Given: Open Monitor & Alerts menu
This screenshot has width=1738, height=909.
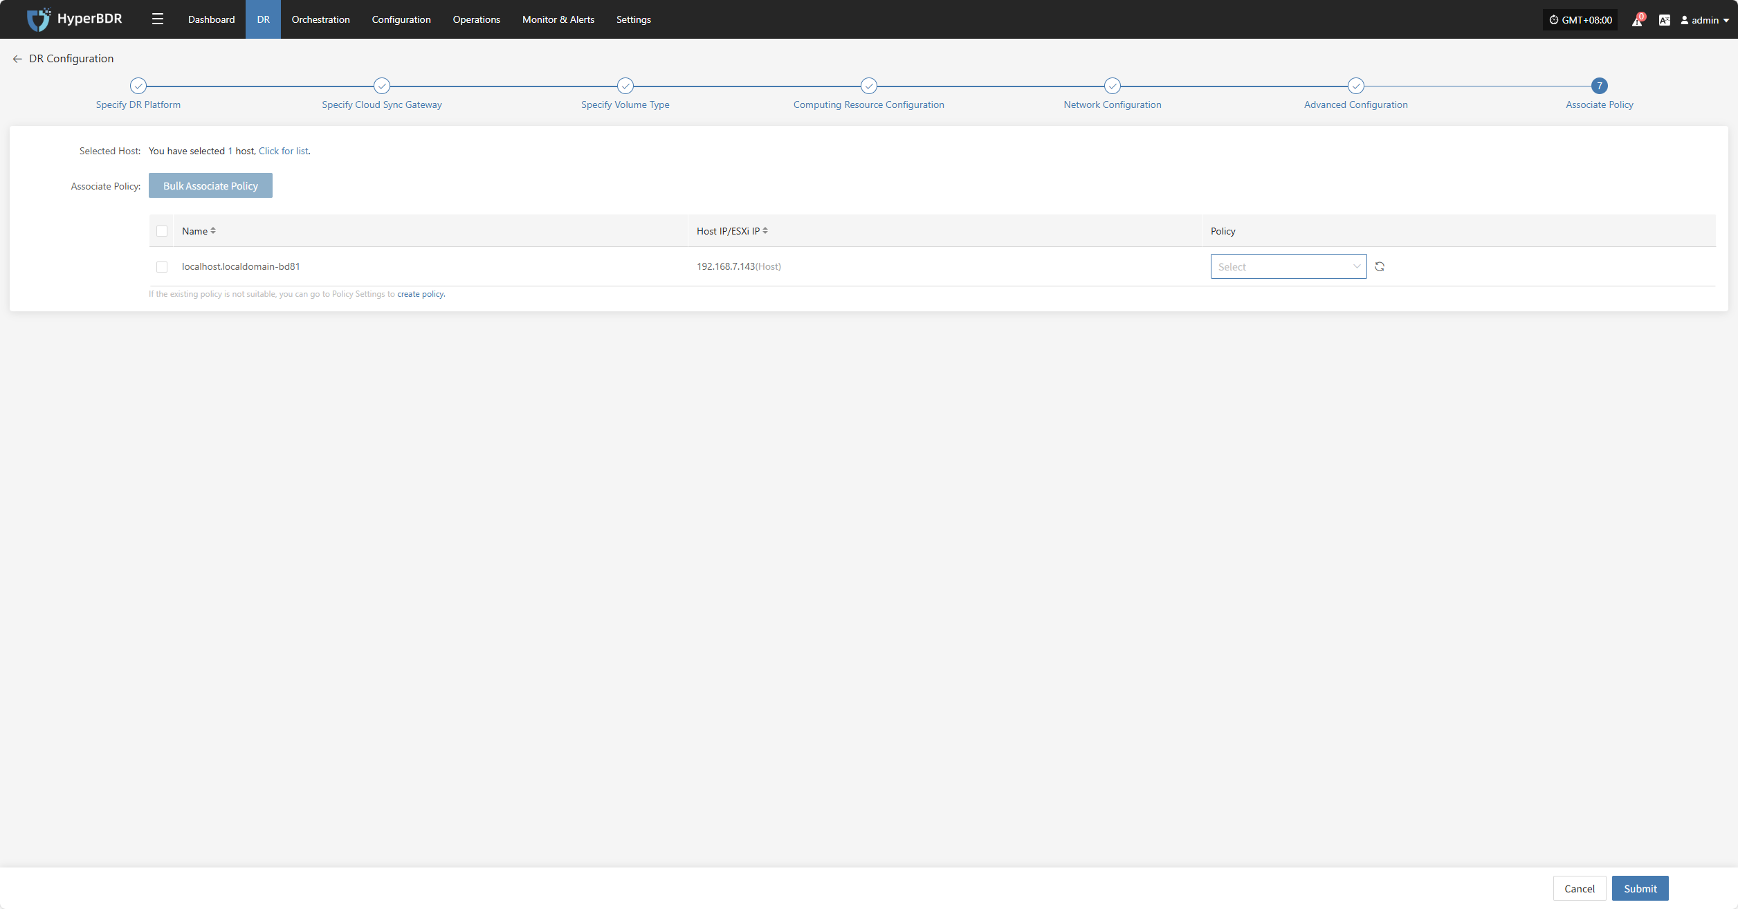Looking at the screenshot, I should (x=558, y=19).
